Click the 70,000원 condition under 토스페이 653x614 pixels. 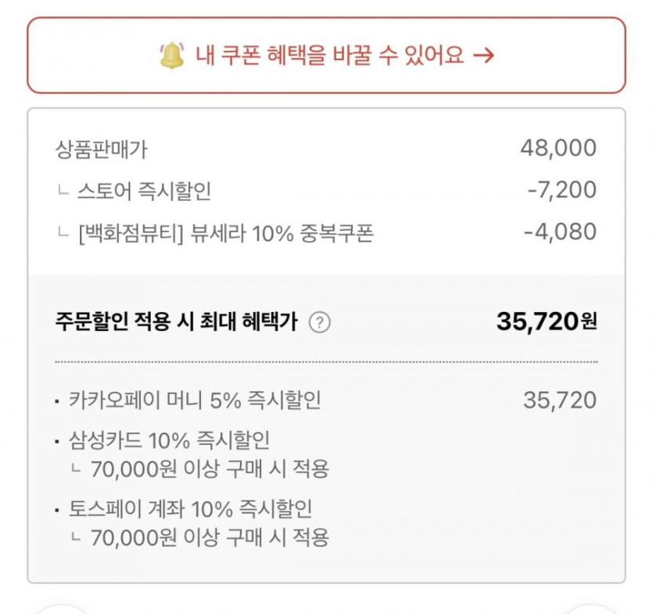(209, 538)
